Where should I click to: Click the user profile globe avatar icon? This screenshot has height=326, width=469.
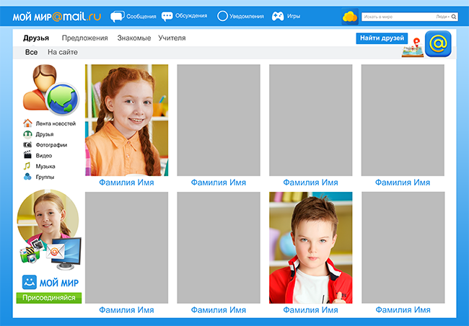coord(45,89)
